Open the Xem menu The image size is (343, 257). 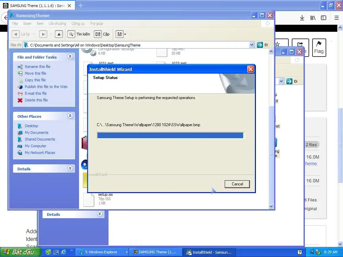tap(40, 23)
